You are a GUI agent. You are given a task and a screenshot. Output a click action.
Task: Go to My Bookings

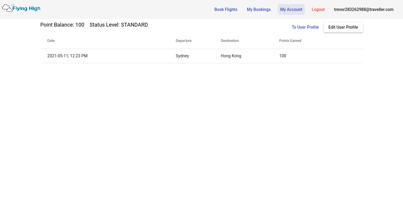pos(259,9)
